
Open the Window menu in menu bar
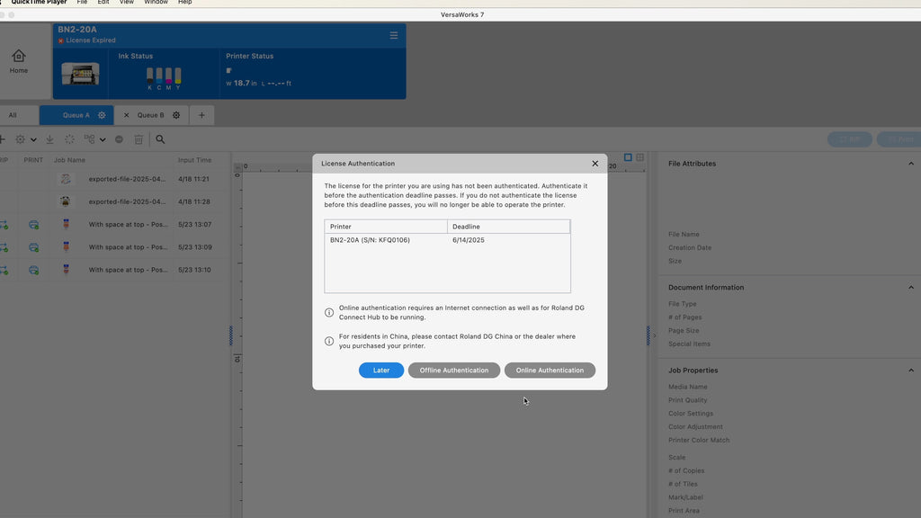156,3
